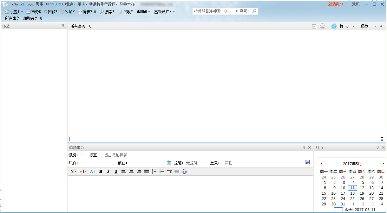Image resolution: width=387 pixels, height=213 pixels.
Task: Justify text alignment
Action: click(146, 172)
